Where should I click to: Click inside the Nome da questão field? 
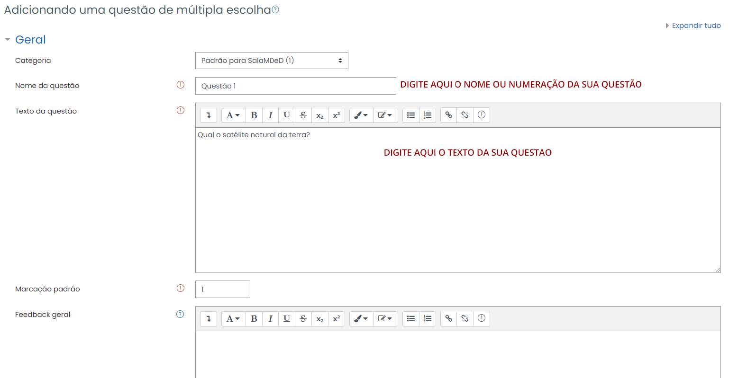click(295, 86)
